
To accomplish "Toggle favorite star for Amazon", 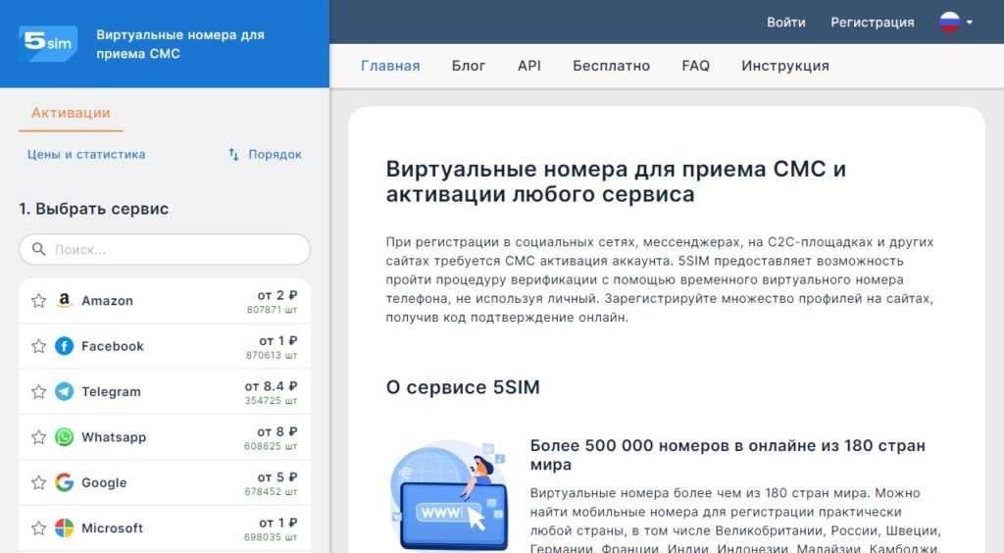I will click(39, 301).
